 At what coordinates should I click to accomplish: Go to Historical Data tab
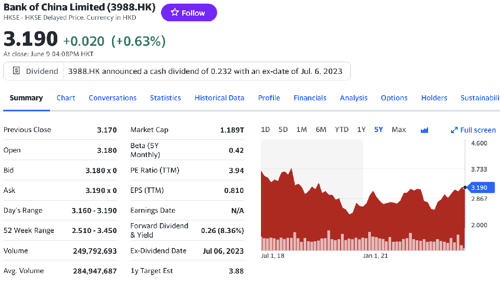pos(219,98)
